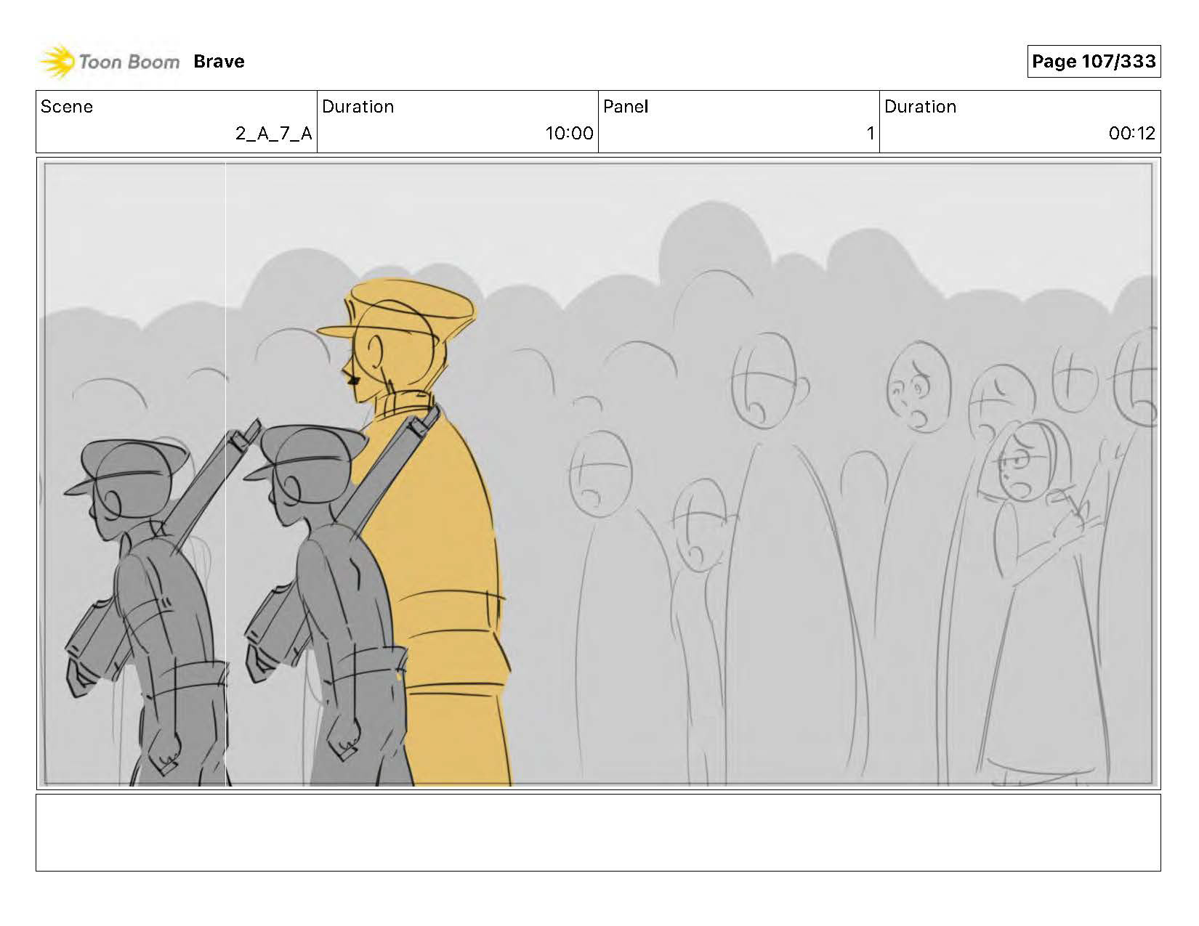Click the panel number "1"
Image resolution: width=1199 pixels, height=926 pixels.
pyautogui.click(x=870, y=134)
